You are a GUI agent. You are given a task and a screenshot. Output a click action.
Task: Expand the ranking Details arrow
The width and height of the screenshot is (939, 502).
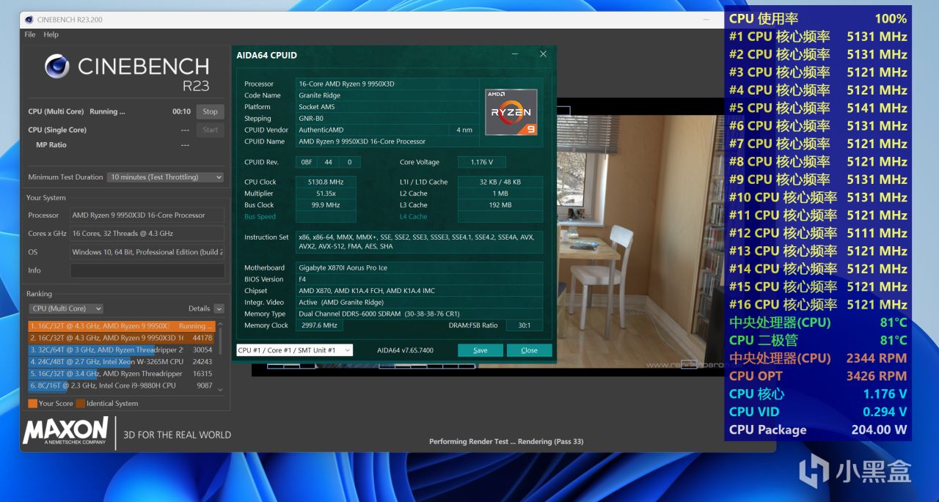point(219,309)
